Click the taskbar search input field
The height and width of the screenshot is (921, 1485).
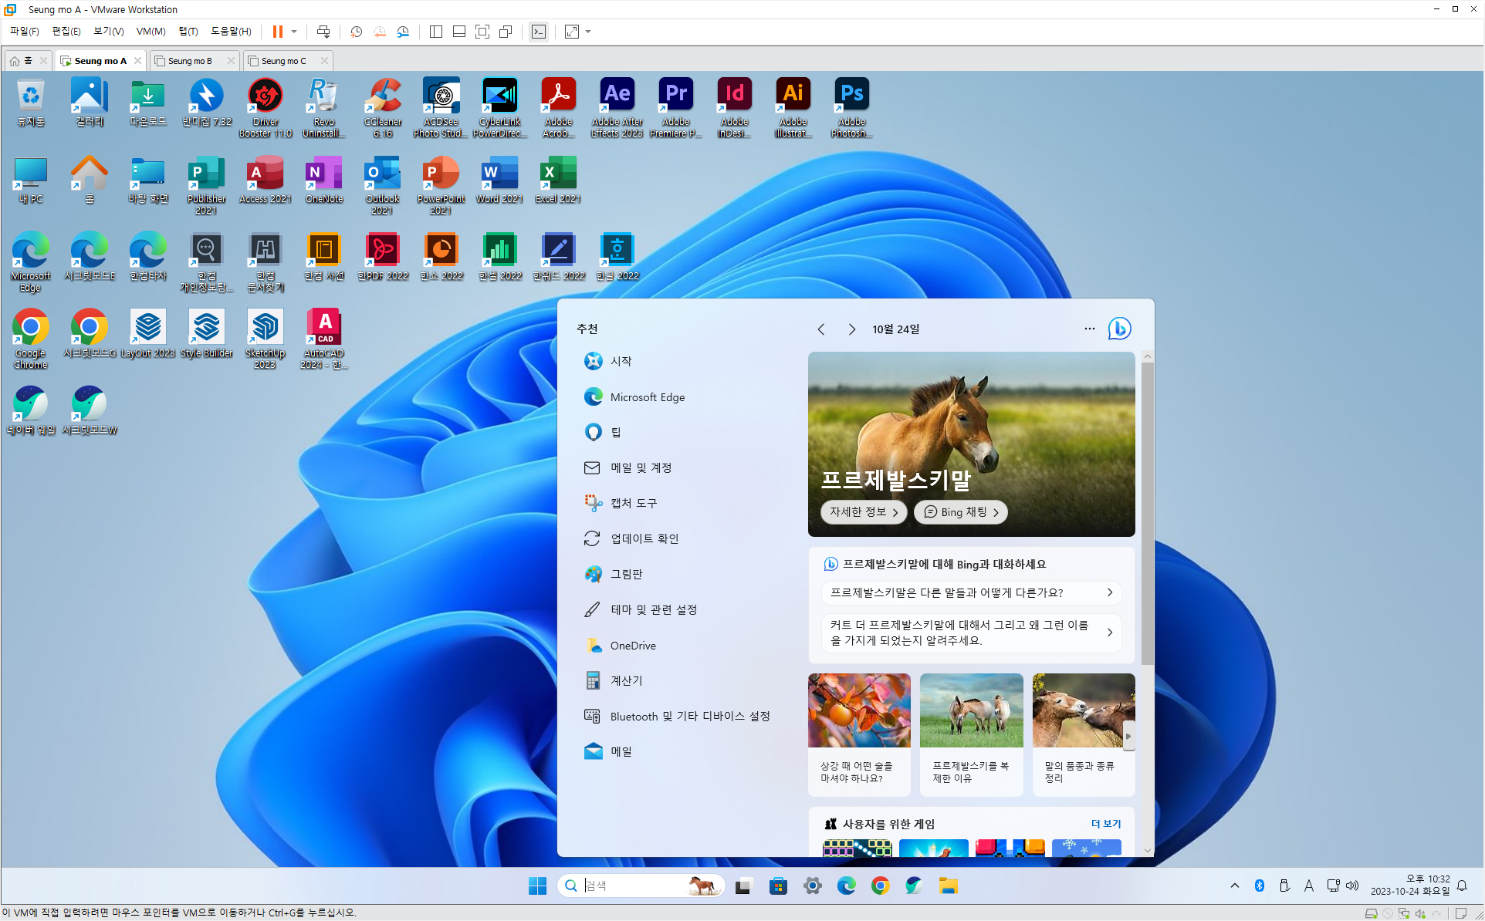tap(633, 886)
